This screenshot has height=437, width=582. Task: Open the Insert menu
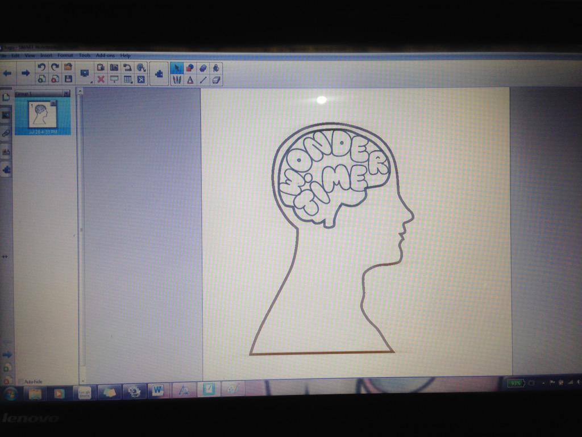(x=47, y=55)
